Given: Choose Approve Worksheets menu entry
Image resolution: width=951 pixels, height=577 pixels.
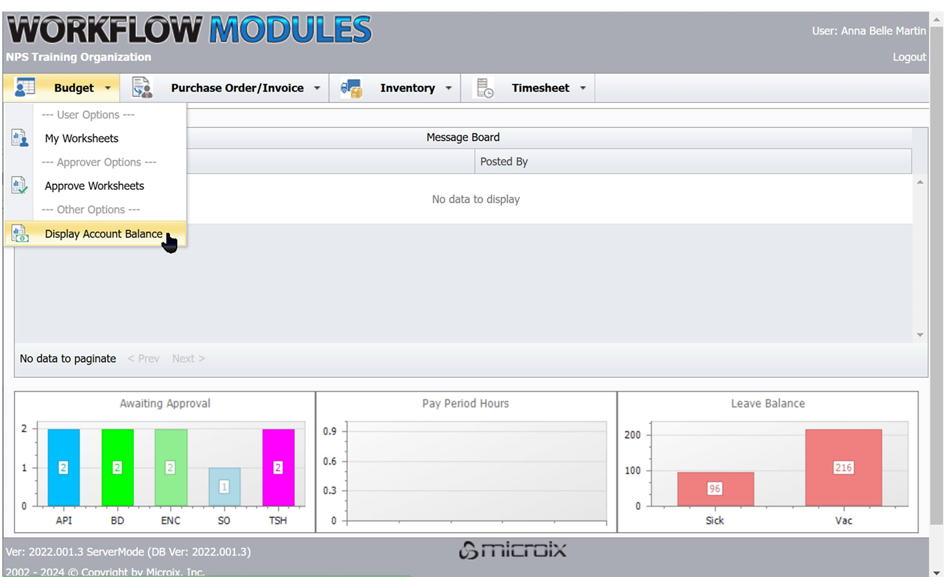Looking at the screenshot, I should [94, 186].
